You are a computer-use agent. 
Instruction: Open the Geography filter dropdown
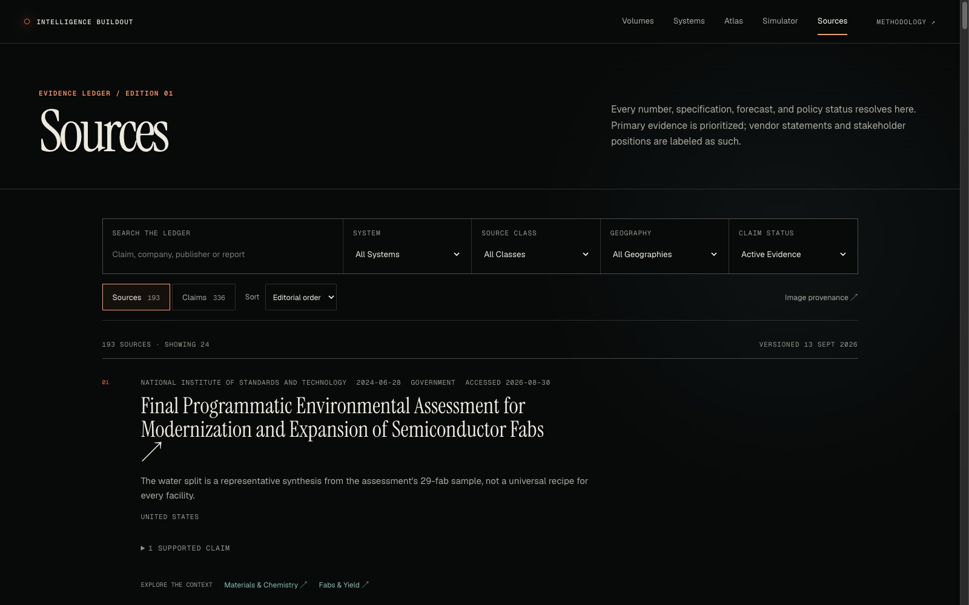[x=664, y=255]
